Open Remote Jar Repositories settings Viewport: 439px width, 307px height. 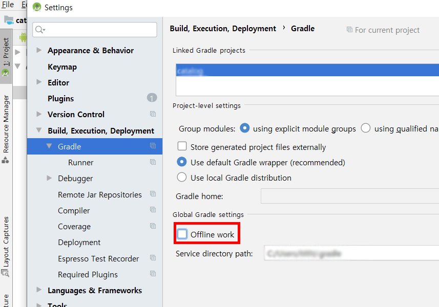click(x=100, y=194)
